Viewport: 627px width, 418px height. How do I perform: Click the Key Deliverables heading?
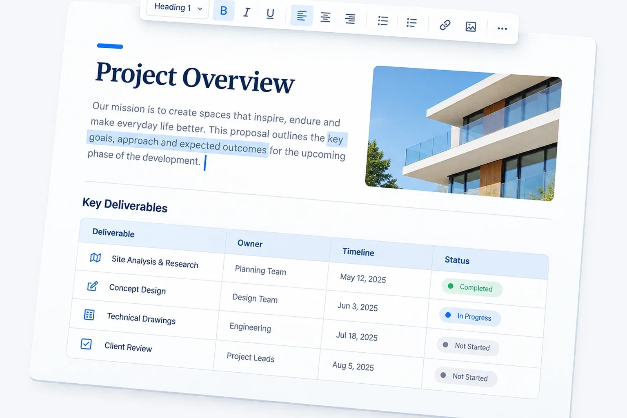(x=125, y=205)
